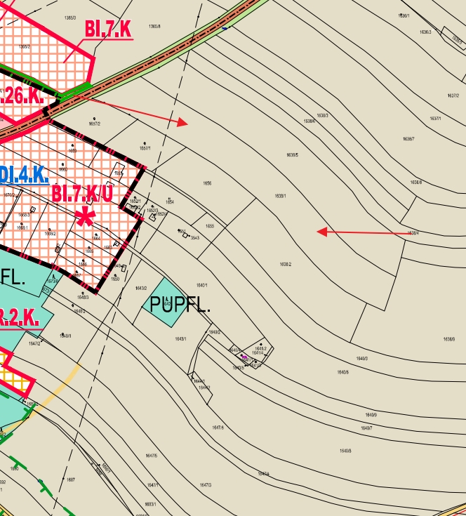Select parcel 1643/1 below the PUPFL area
The height and width of the screenshot is (516, 466).
[180, 339]
